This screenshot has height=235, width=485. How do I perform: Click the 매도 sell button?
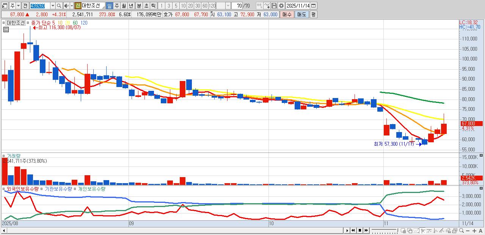point(301,14)
